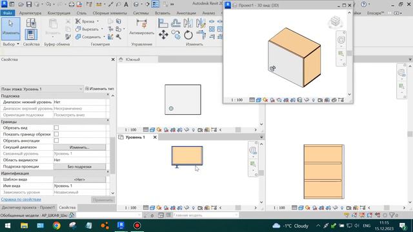The width and height of the screenshot is (413, 232).
Task: Select the Move tool
Action: click(163, 35)
